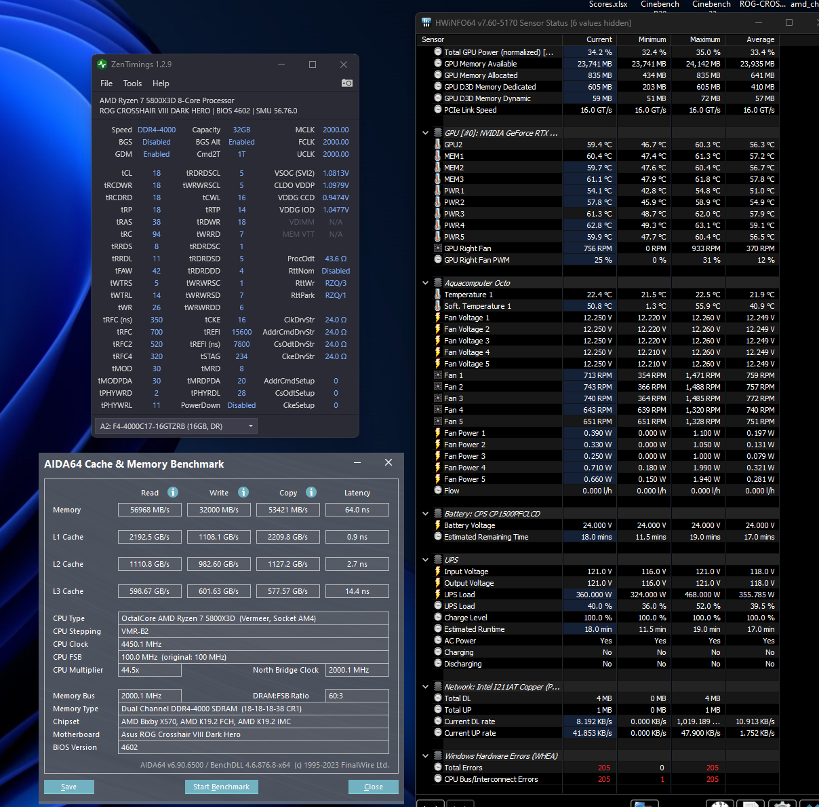The image size is (819, 807).
Task: Click the HWiNFO64 title bar app icon
Action: (x=426, y=22)
